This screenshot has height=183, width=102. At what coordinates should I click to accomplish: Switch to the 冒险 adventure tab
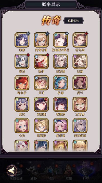pos(51,172)
